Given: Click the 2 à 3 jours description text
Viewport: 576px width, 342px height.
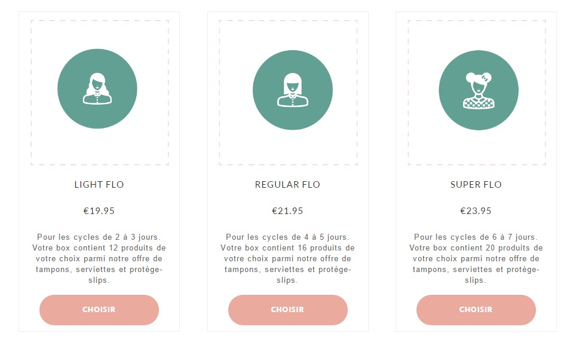Looking at the screenshot, I should (99, 258).
